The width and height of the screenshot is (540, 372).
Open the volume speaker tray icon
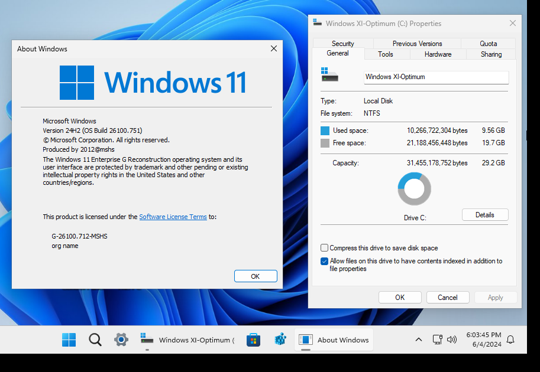coord(451,340)
